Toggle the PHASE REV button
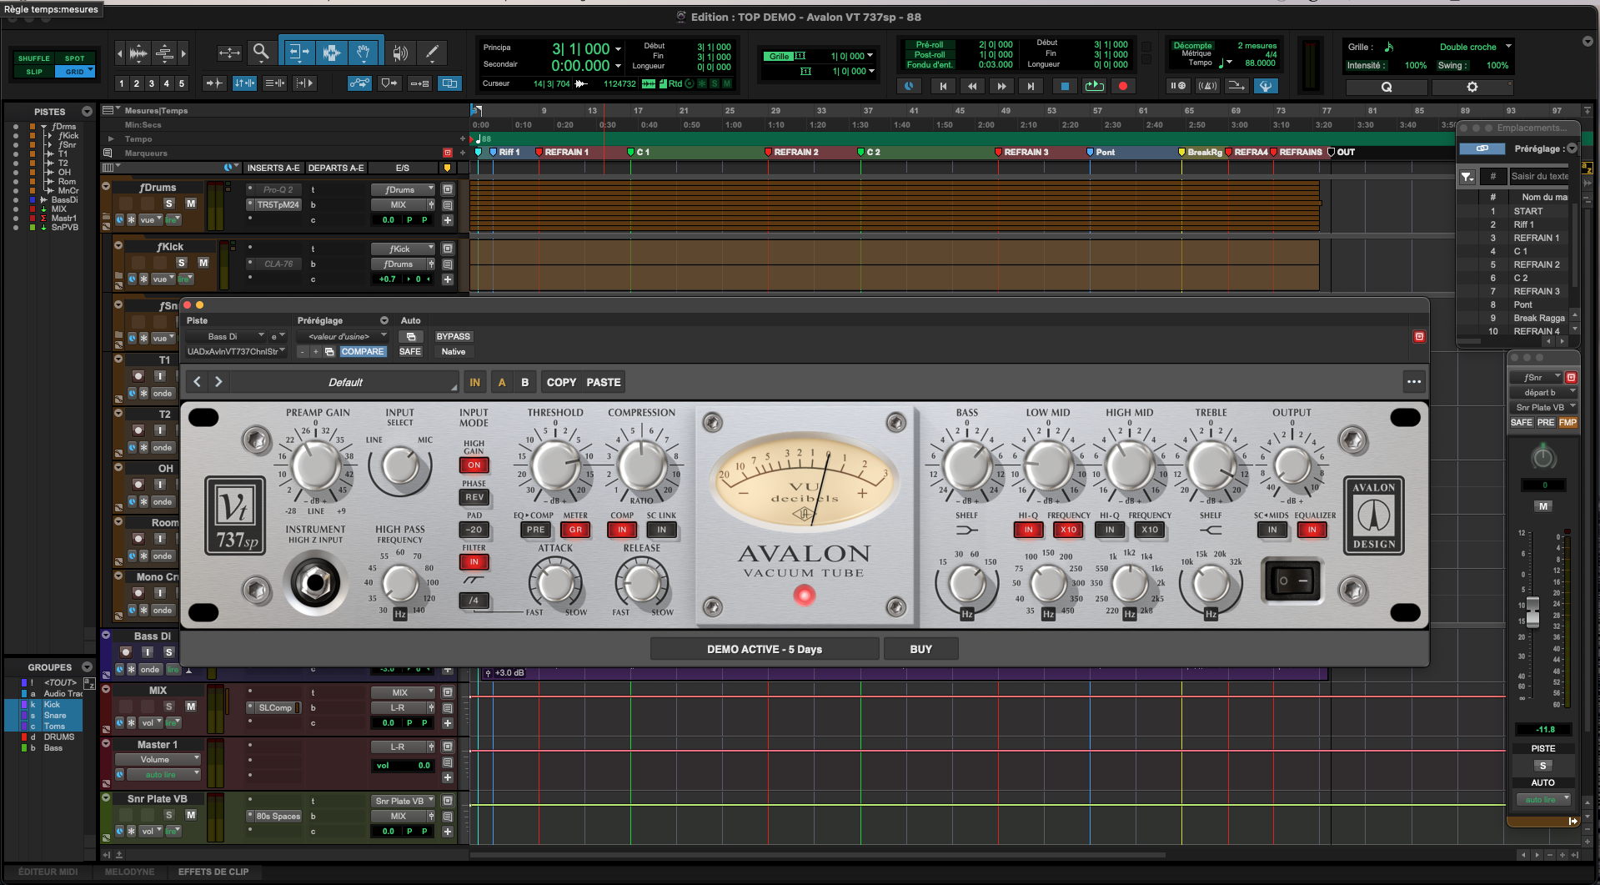The width and height of the screenshot is (1600, 885). coord(474,497)
